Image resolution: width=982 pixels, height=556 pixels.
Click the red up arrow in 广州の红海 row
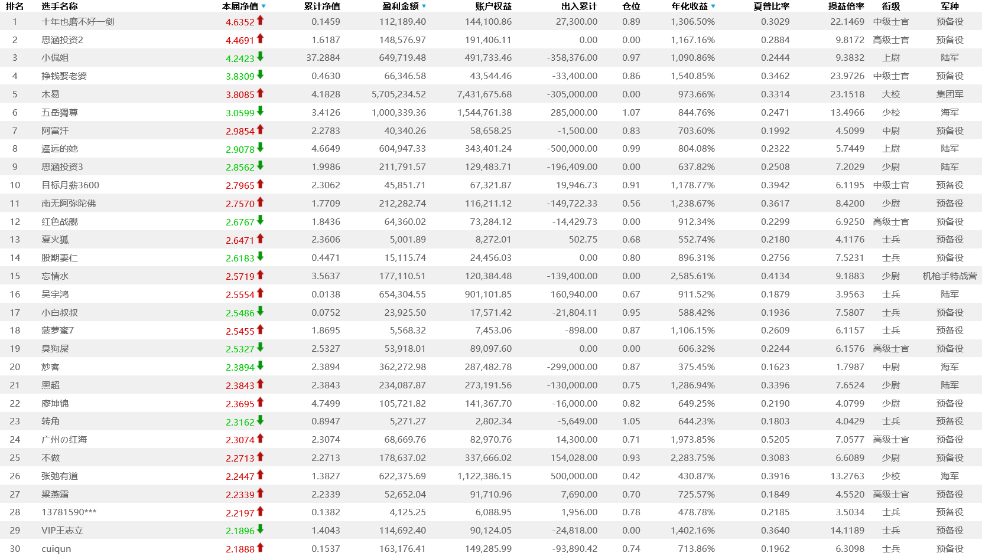(260, 439)
